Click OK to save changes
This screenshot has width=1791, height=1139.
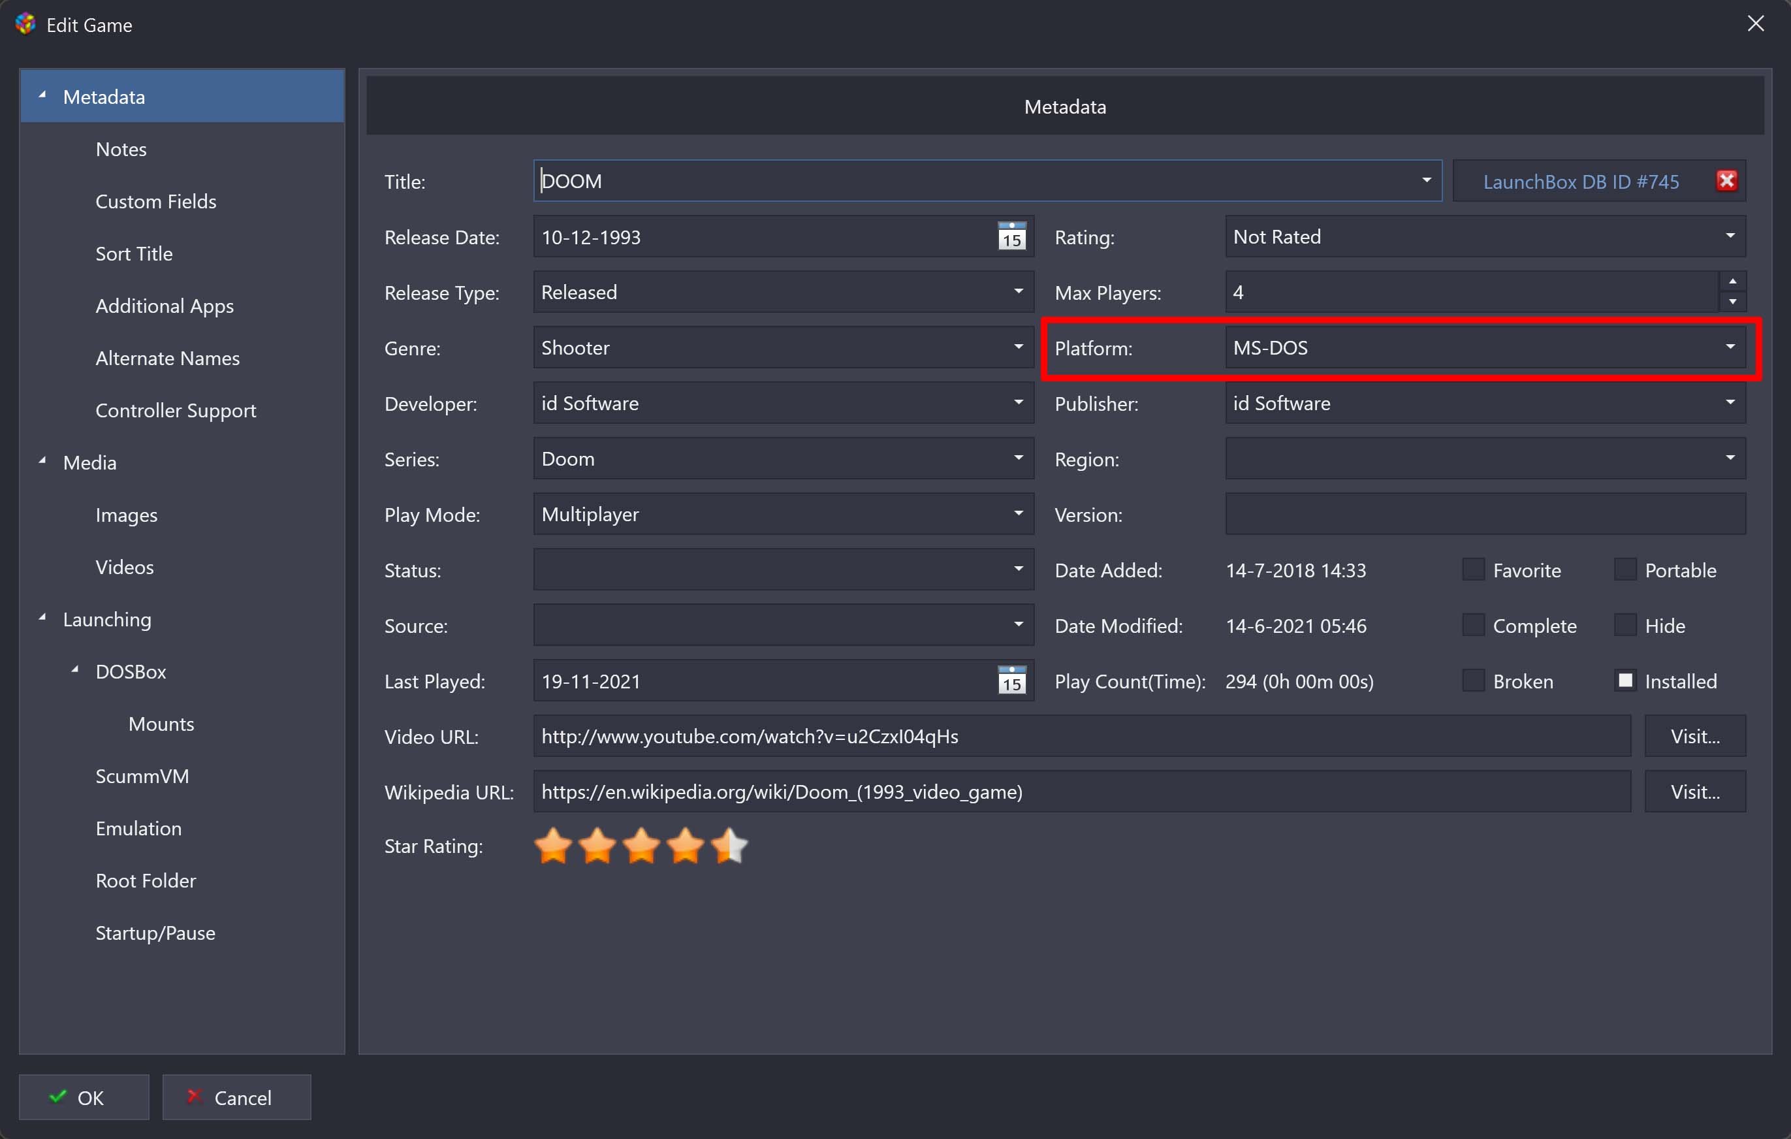(x=84, y=1097)
